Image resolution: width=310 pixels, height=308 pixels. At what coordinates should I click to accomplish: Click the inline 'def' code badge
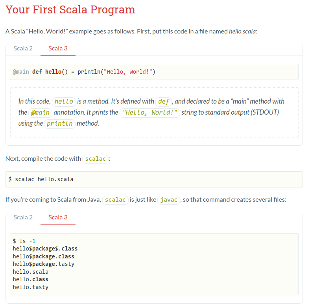tap(164, 102)
